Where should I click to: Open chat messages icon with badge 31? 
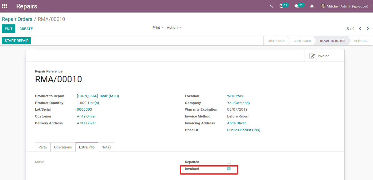click(x=299, y=6)
